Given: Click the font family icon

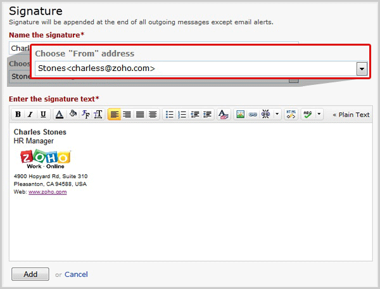Looking at the screenshot, I should pyautogui.click(x=85, y=115).
